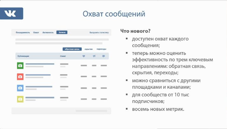Viewport: 227px width, 129px height.
Task: Open the first post title link
Action: [x=40, y=64]
